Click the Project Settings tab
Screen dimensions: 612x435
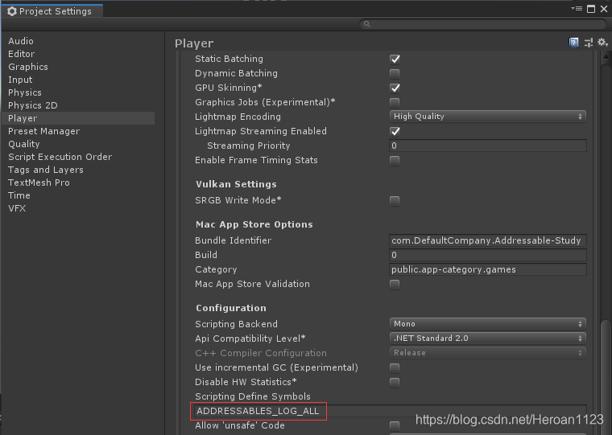pyautogui.click(x=52, y=11)
